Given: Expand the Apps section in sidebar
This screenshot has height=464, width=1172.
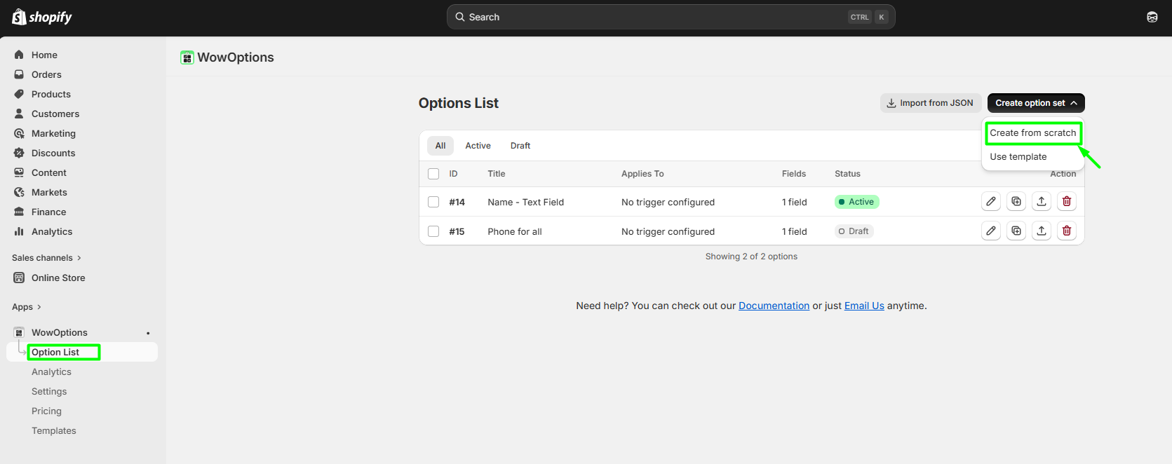Looking at the screenshot, I should (27, 307).
